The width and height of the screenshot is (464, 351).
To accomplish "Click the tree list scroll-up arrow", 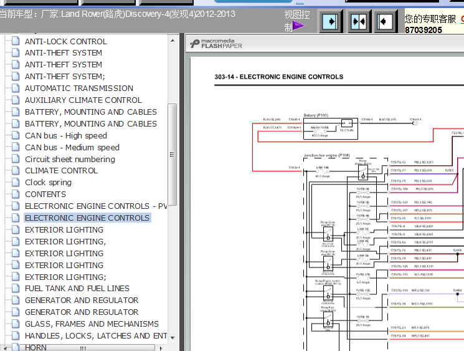I will tap(173, 41).
